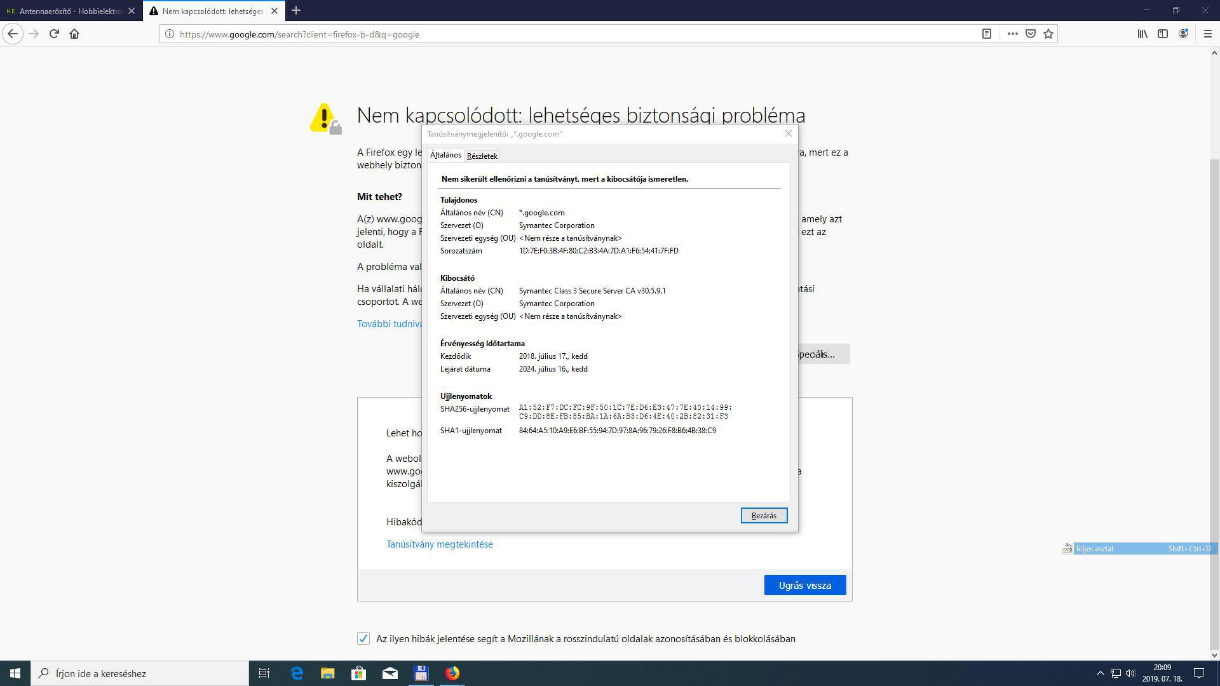The height and width of the screenshot is (686, 1220).
Task: Click the serial number value 1D:7E:F0:3B...
Action: (599, 251)
